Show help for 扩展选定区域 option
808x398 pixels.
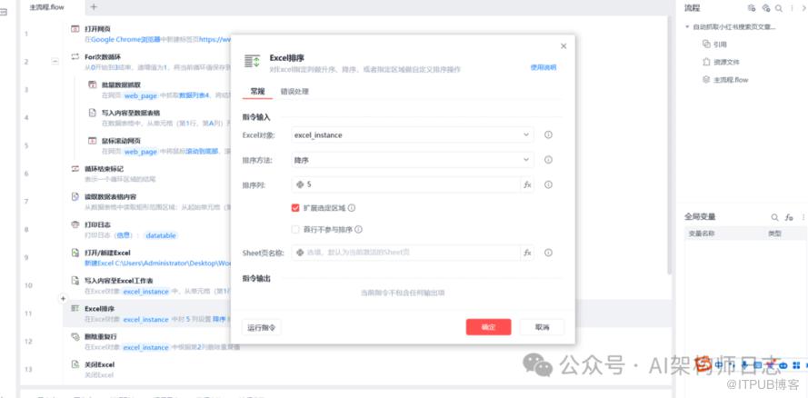pos(352,208)
